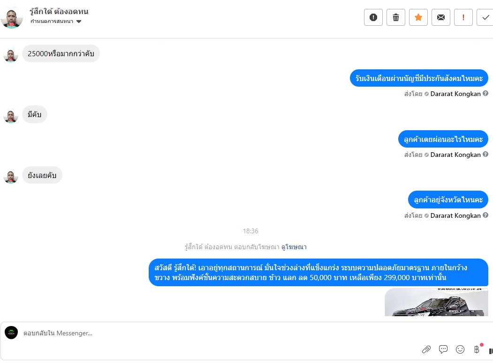
Task: Mark conversation done with the checkmark icon
Action: (485, 17)
